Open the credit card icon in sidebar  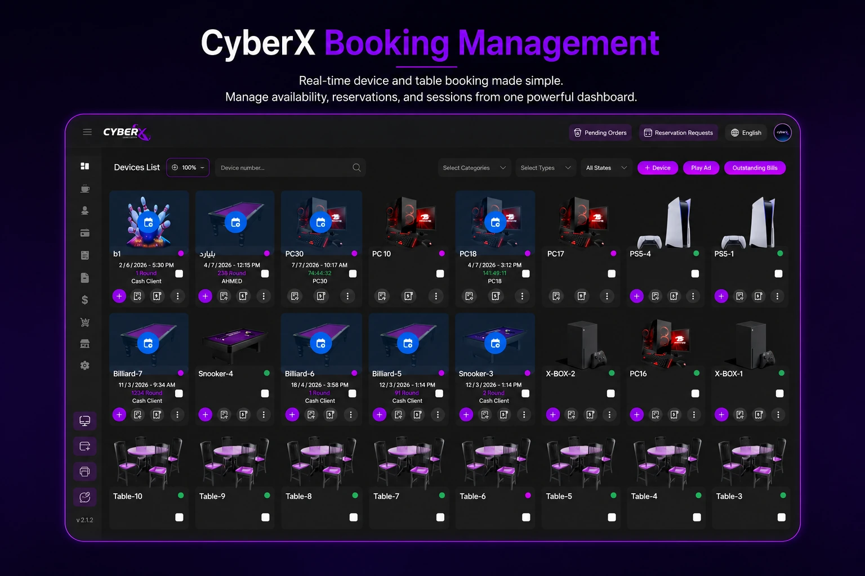[85, 233]
